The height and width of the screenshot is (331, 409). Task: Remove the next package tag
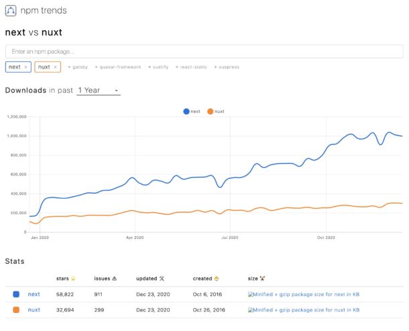point(25,67)
